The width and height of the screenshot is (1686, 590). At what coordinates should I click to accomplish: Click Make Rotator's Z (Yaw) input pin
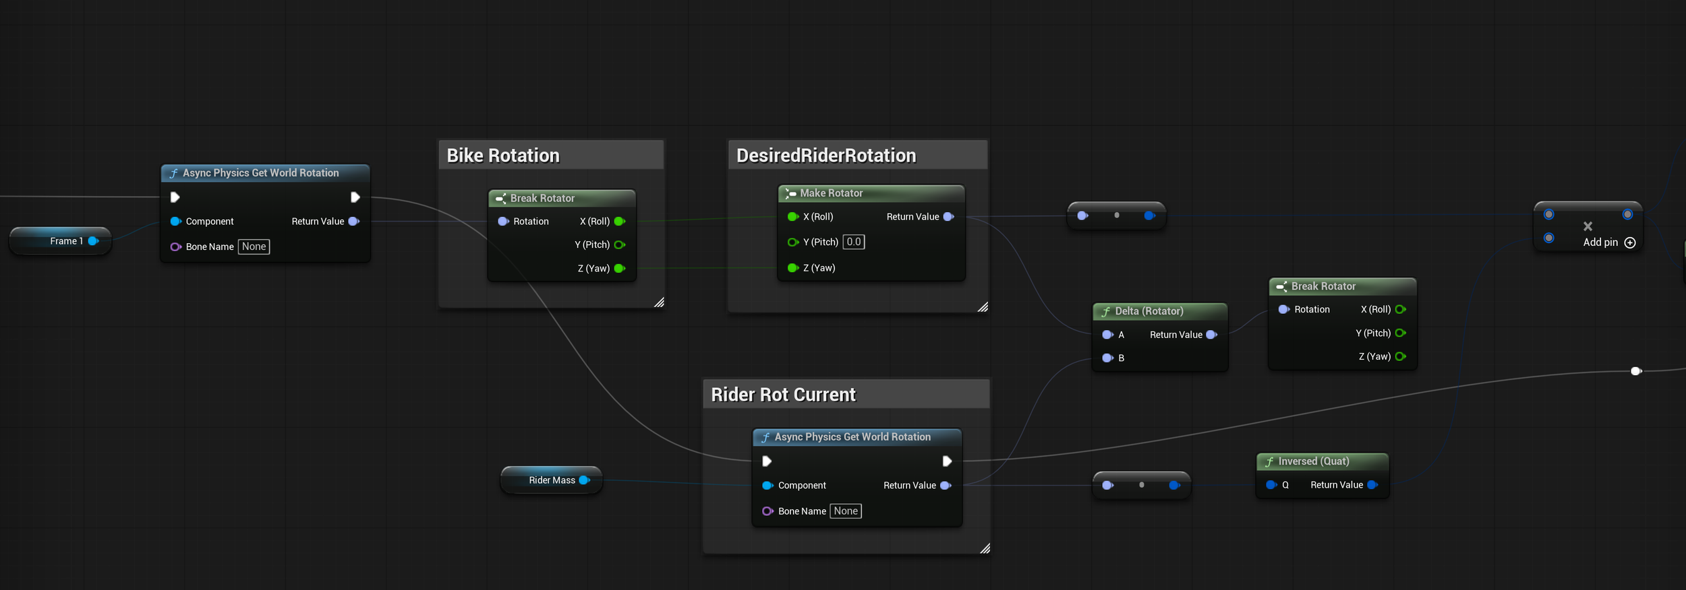click(x=793, y=268)
